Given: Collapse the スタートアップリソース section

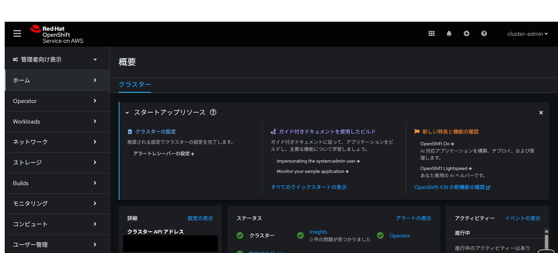Looking at the screenshot, I should coord(127,113).
